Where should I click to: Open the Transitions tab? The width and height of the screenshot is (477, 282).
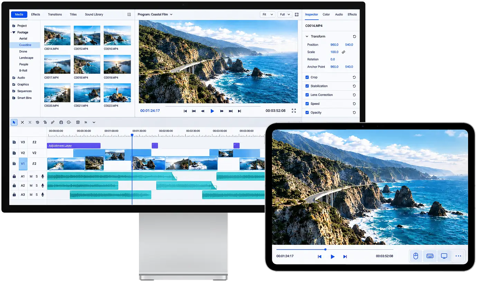pos(55,14)
